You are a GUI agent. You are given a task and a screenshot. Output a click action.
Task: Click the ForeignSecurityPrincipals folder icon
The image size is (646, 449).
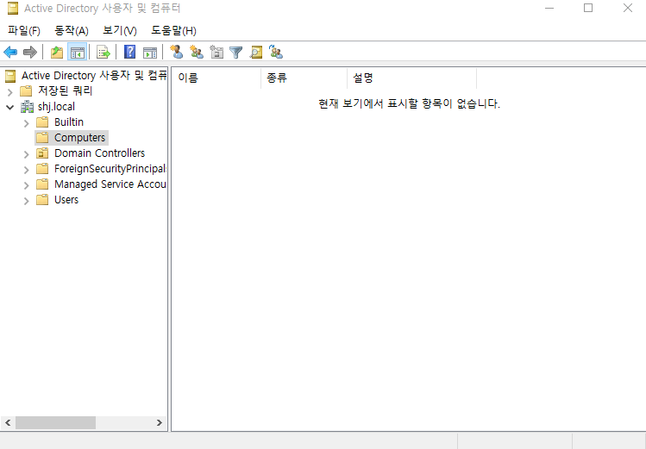click(x=42, y=169)
